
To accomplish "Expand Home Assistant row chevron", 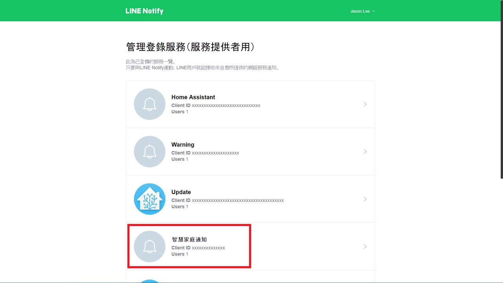I will click(365, 104).
